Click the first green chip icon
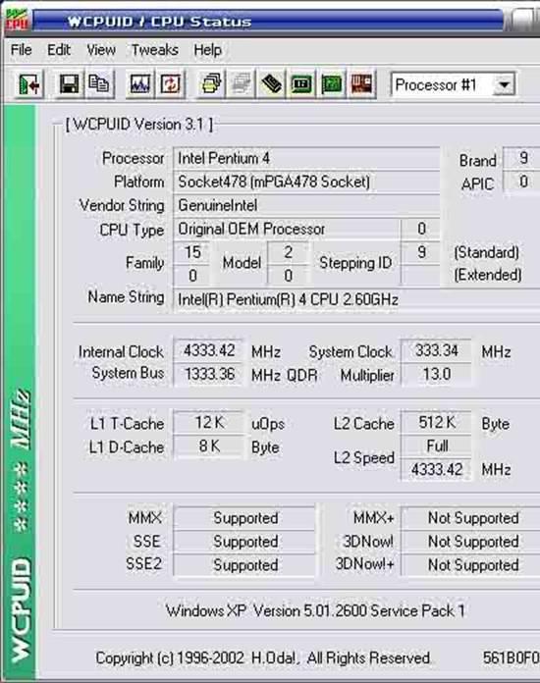The height and width of the screenshot is (683, 540). click(301, 83)
